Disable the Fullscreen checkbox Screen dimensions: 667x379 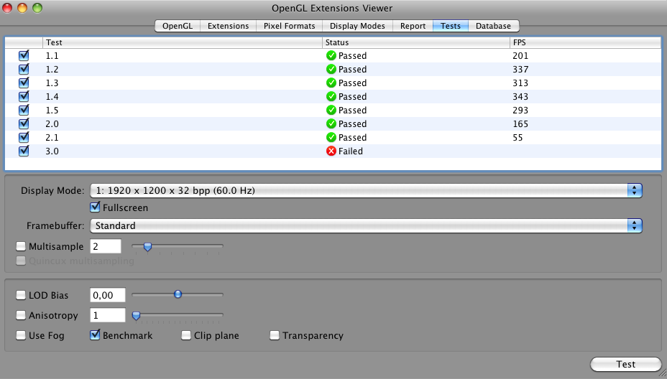click(95, 207)
